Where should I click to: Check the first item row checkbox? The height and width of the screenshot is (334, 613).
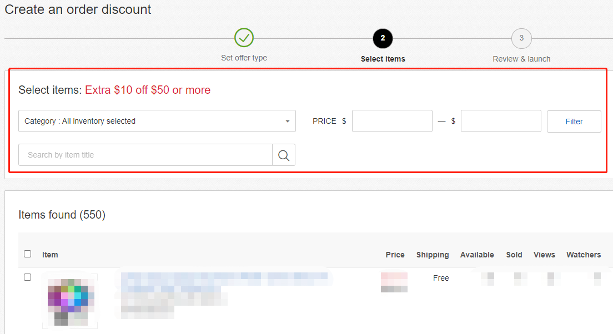(27, 277)
